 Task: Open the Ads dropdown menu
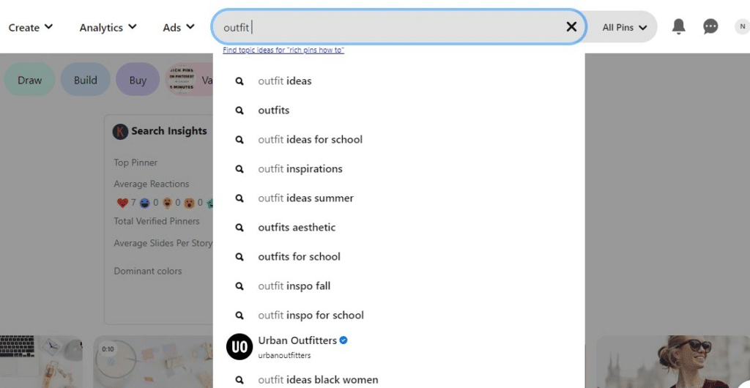[179, 28]
